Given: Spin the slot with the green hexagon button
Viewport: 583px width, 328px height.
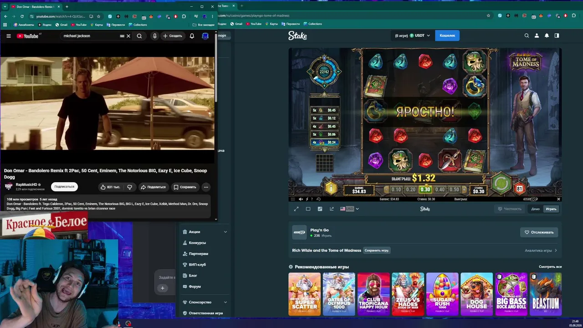Looking at the screenshot, I should click(x=501, y=184).
